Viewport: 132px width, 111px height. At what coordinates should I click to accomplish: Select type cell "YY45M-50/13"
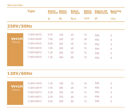(x=35, y=101)
